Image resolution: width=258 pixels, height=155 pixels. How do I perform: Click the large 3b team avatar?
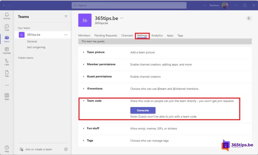pos(85,20)
